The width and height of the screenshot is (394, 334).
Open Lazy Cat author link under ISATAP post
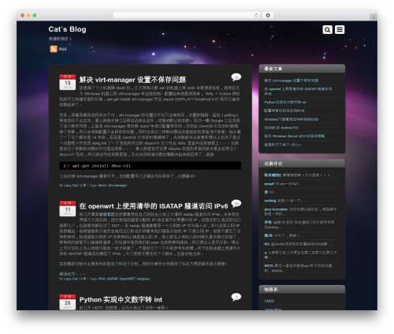pos(71,279)
